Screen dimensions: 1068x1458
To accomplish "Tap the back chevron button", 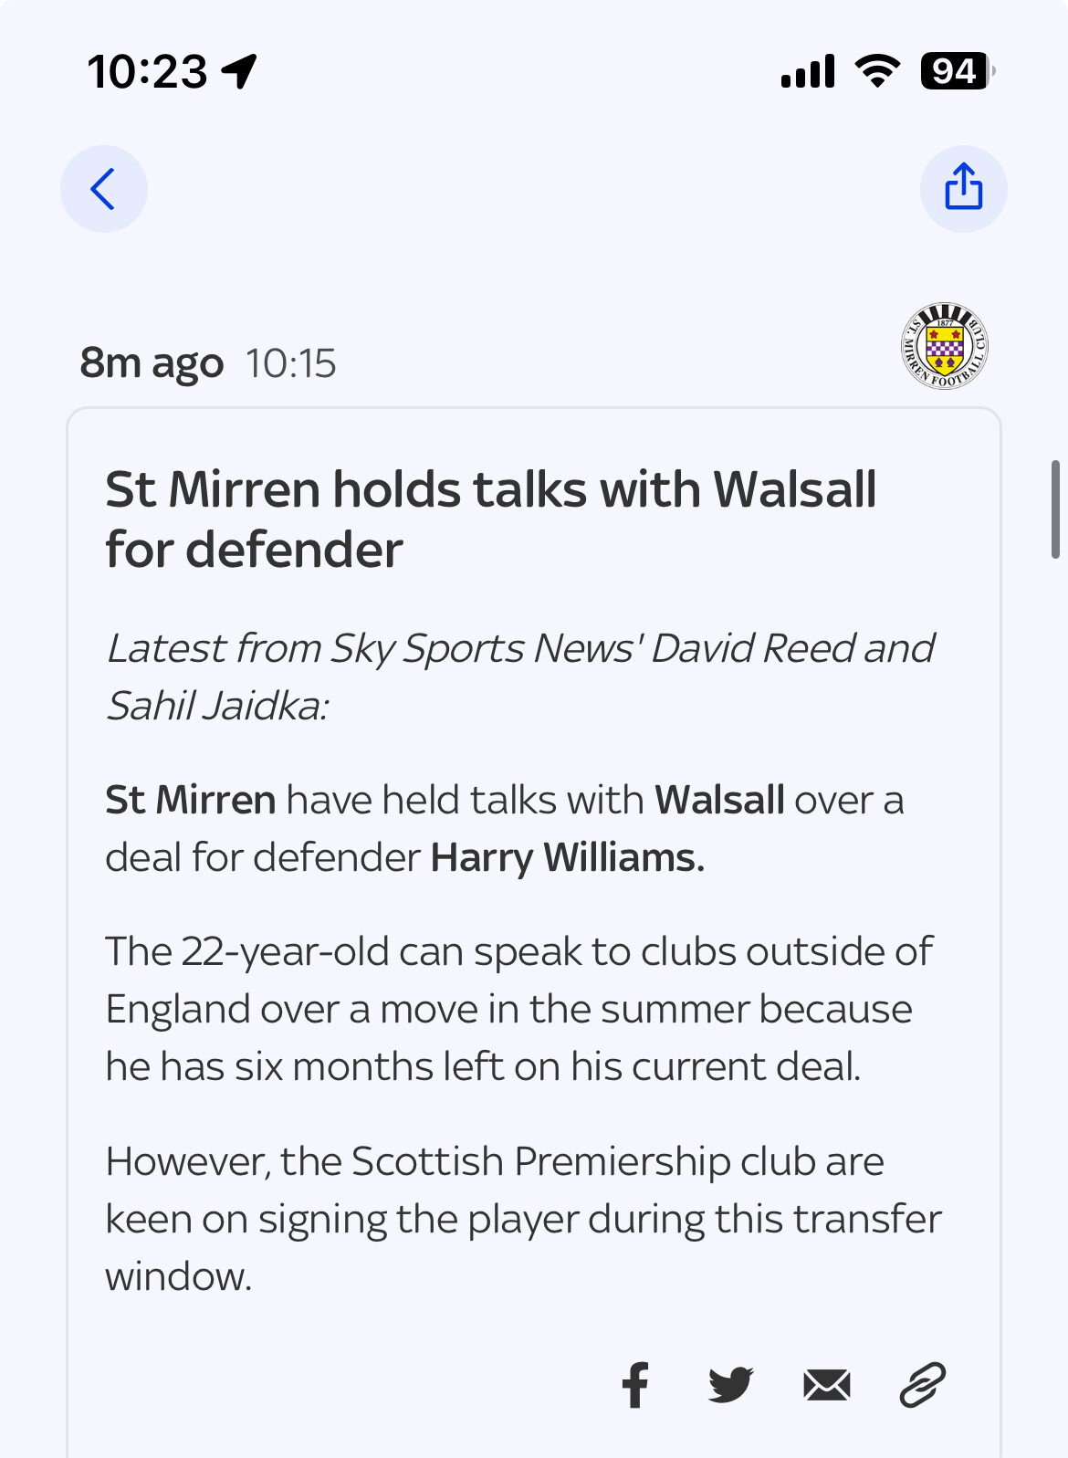I will tap(104, 189).
